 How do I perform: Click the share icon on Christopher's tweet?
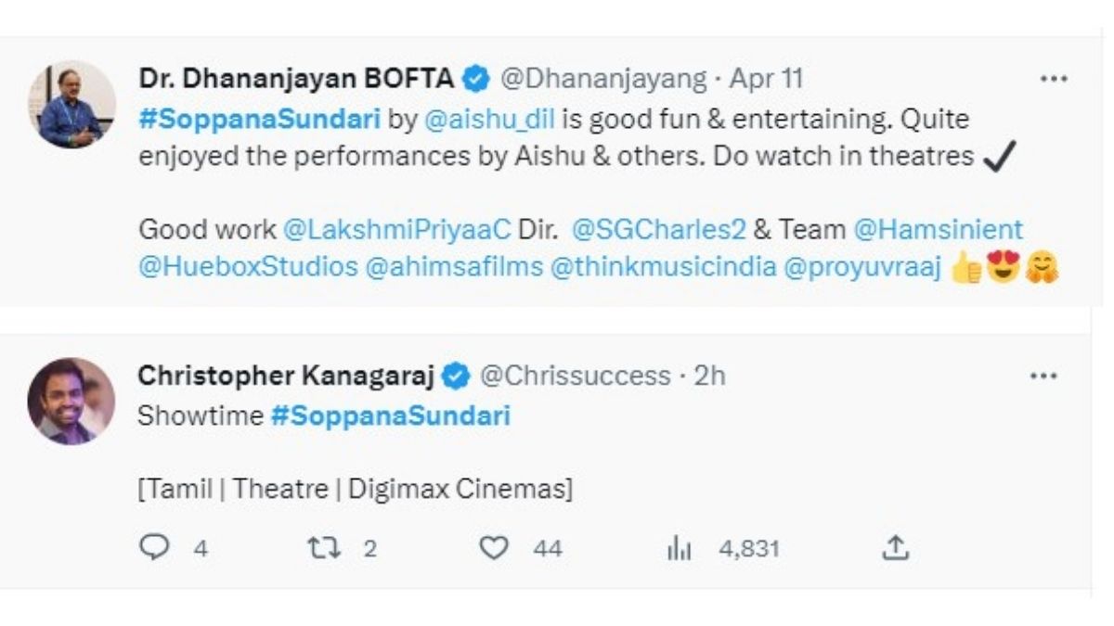[894, 548]
